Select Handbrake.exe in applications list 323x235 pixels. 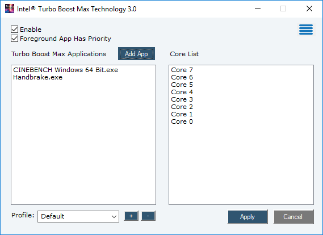point(37,77)
